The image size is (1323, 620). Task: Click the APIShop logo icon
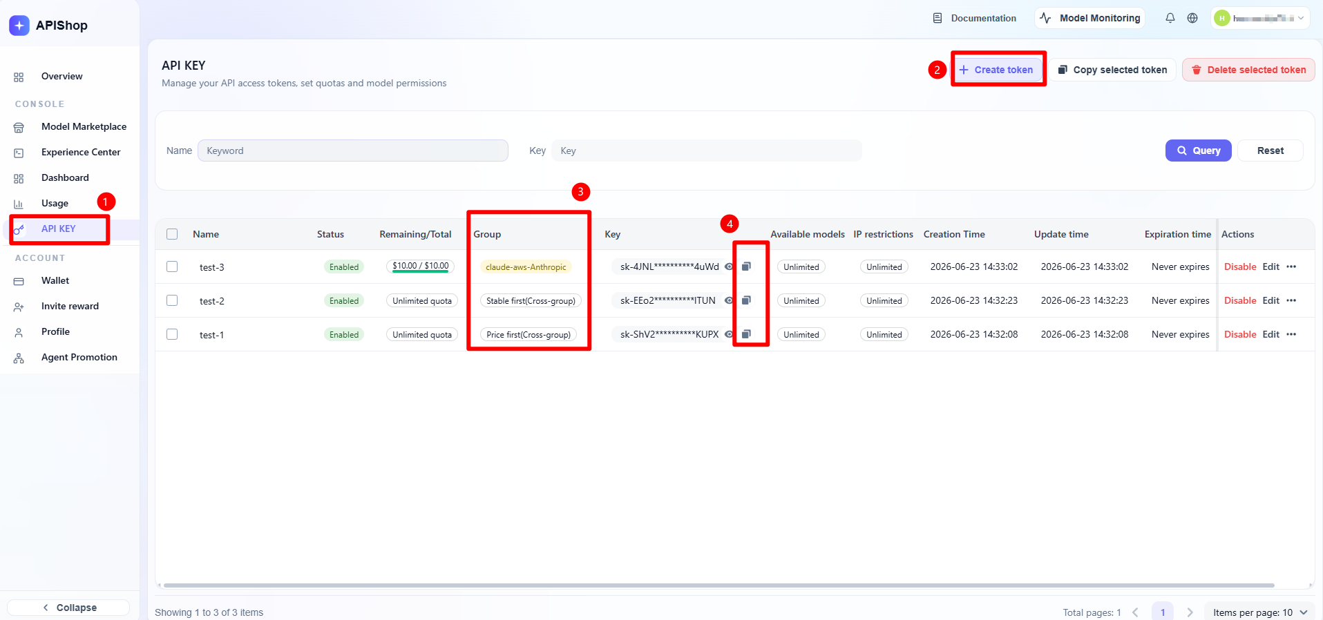pos(19,26)
